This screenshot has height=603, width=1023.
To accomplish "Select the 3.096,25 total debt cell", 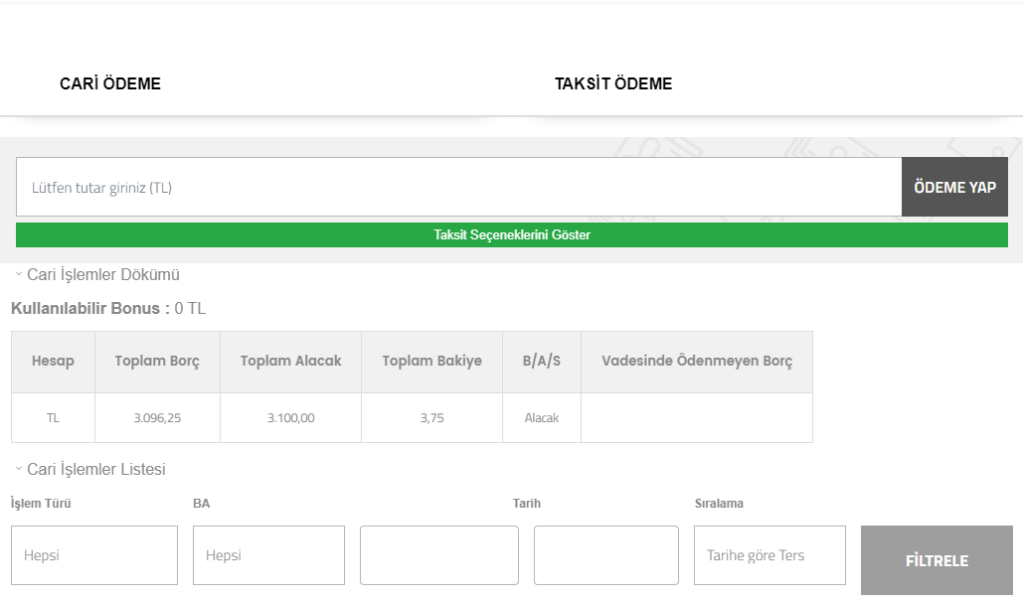I will (x=157, y=418).
